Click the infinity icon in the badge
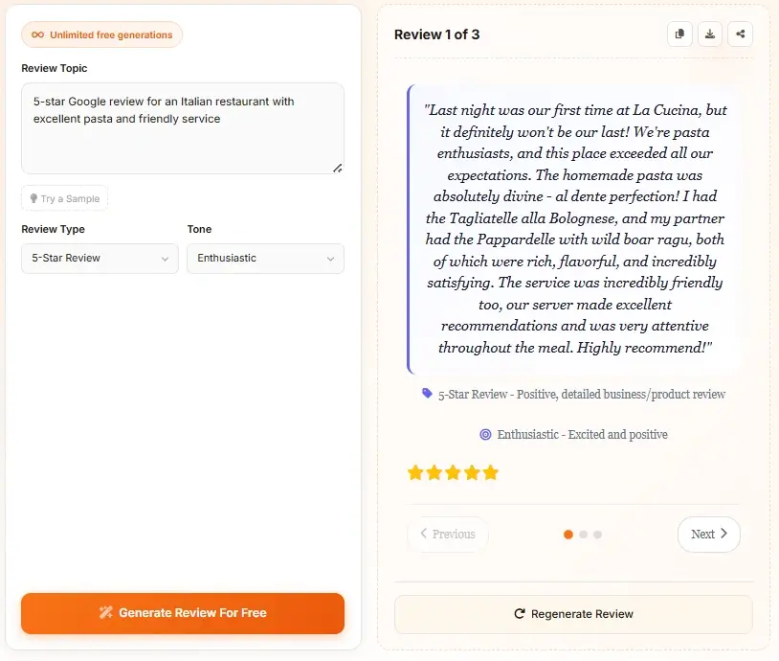 (x=37, y=35)
